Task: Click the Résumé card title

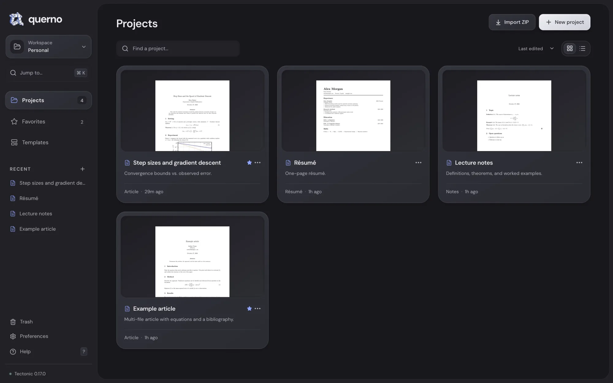Action: tap(305, 163)
